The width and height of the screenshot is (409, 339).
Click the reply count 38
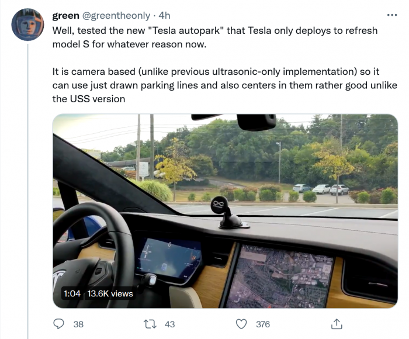pos(78,324)
